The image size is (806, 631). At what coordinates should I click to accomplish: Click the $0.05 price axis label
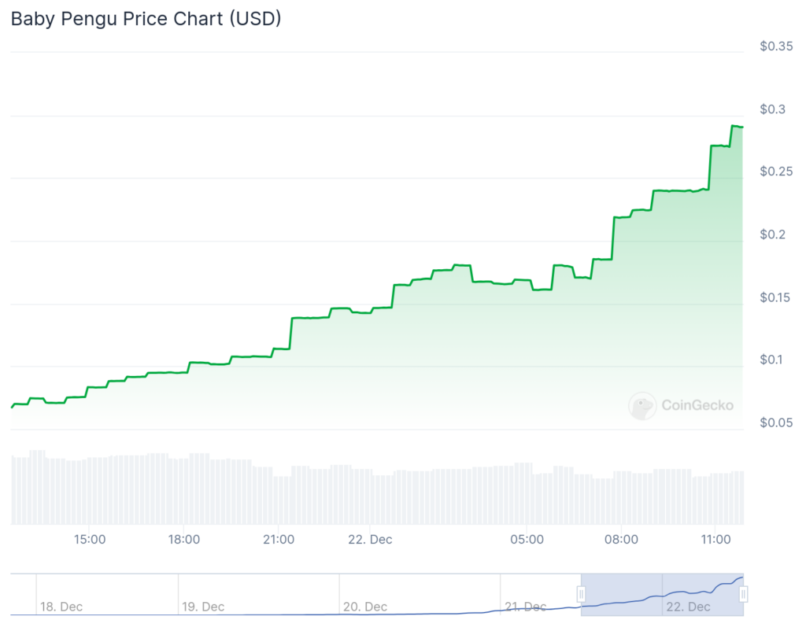[776, 423]
